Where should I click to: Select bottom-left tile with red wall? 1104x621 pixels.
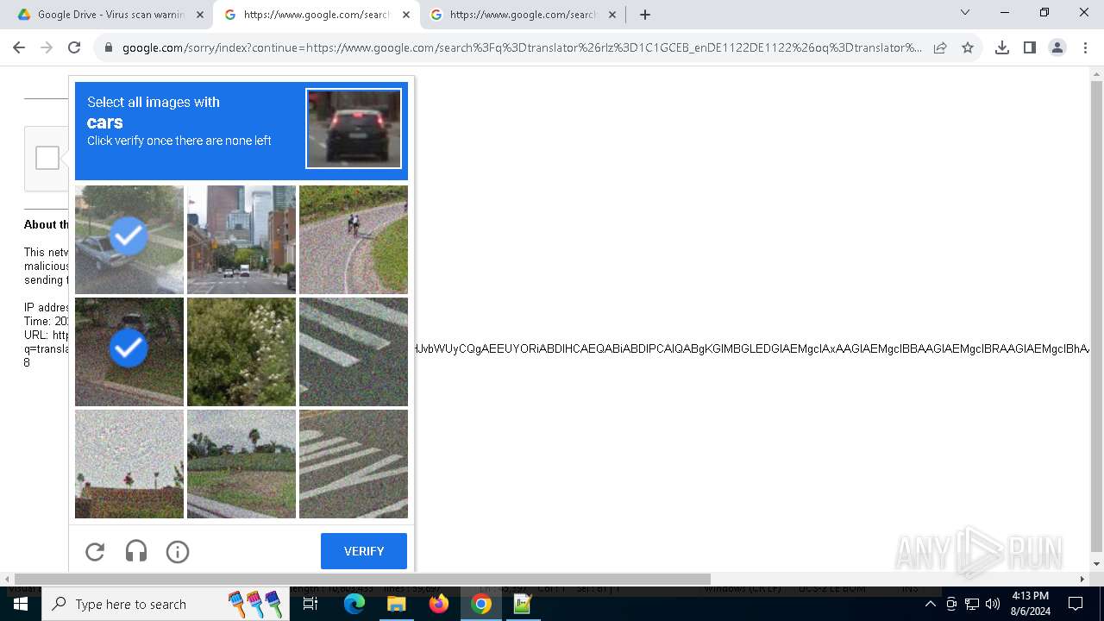click(129, 464)
